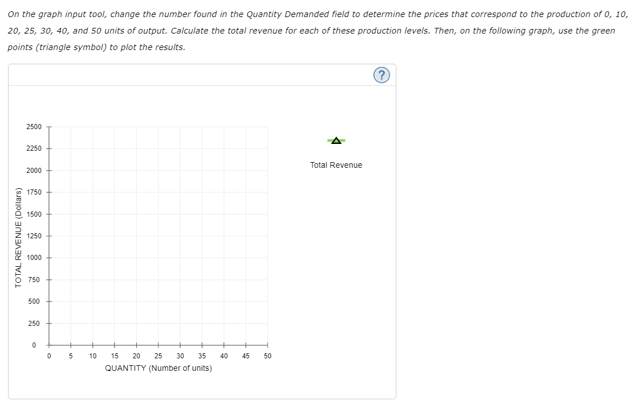Select the QUANTITY axis title
The width and height of the screenshot is (631, 405).
click(x=158, y=368)
